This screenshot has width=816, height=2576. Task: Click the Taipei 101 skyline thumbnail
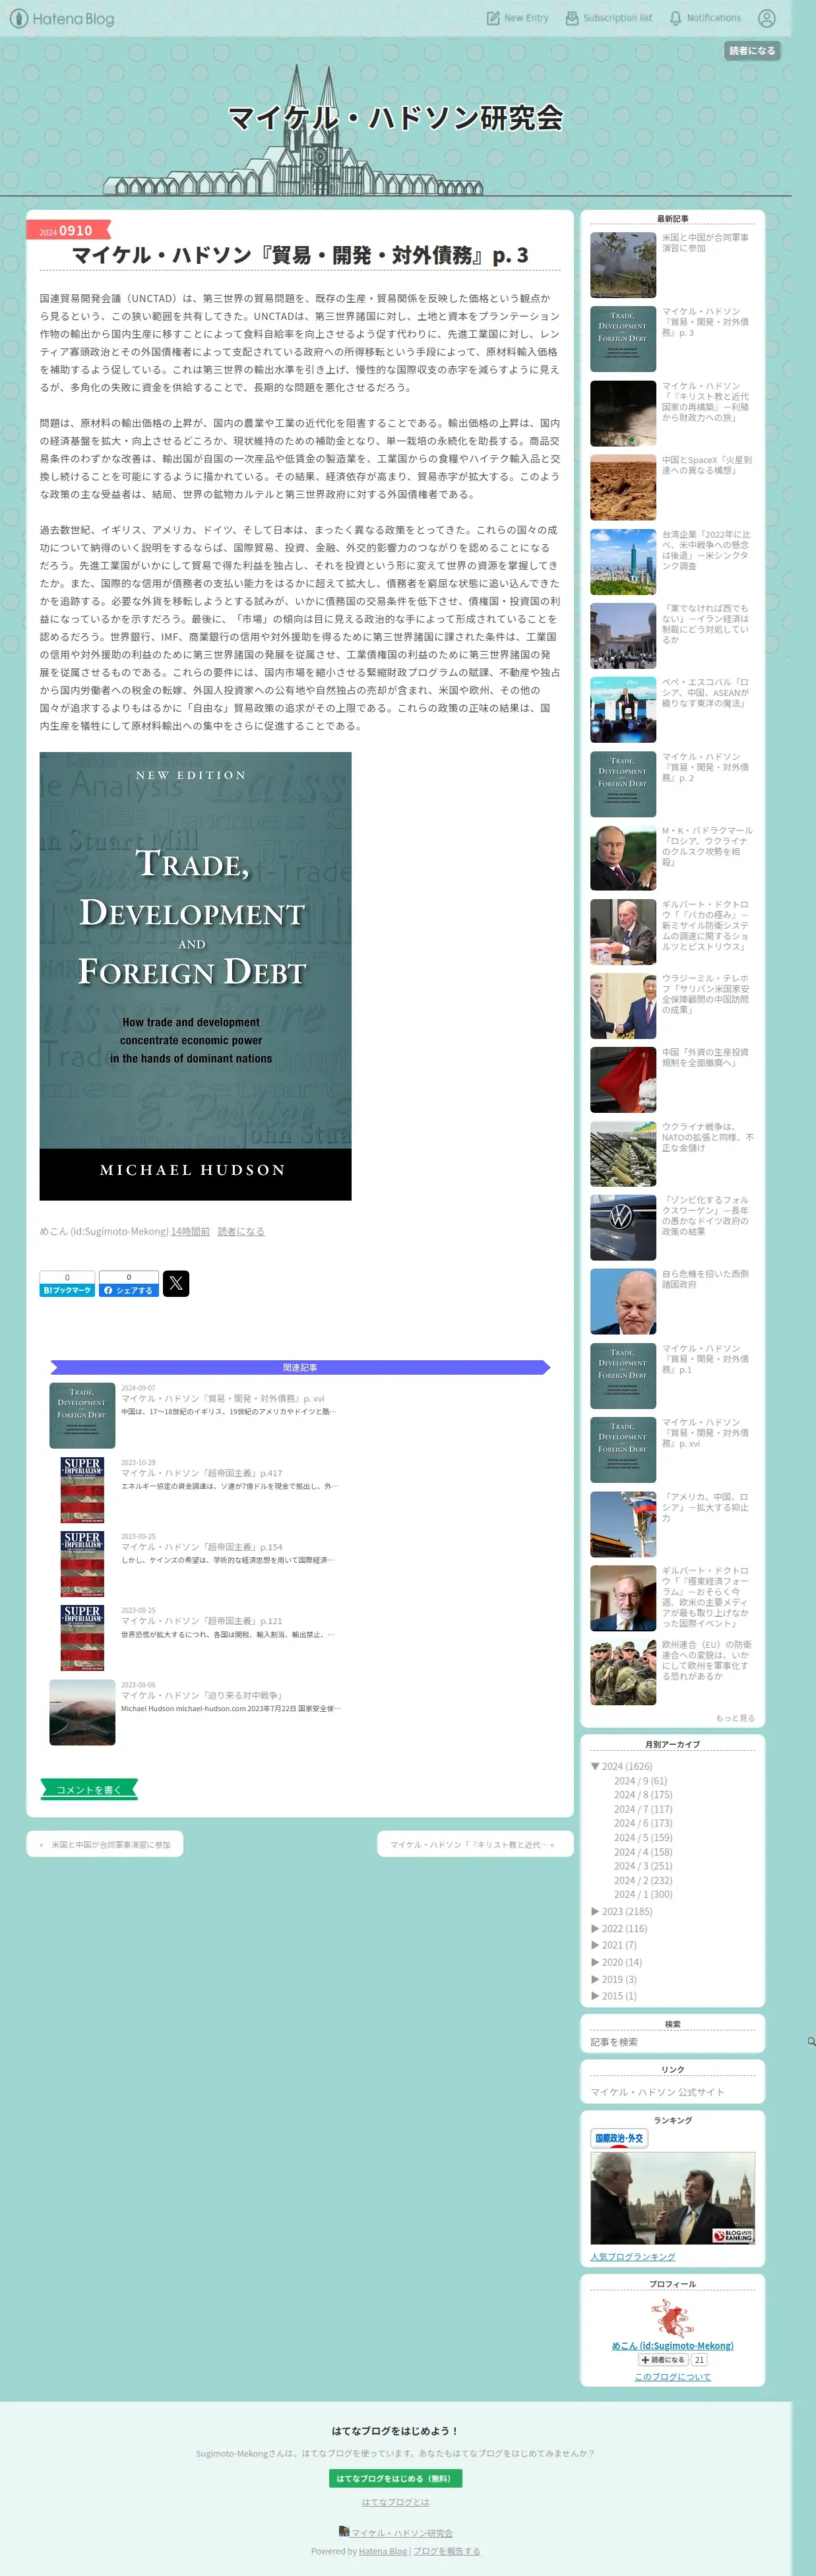tap(623, 562)
